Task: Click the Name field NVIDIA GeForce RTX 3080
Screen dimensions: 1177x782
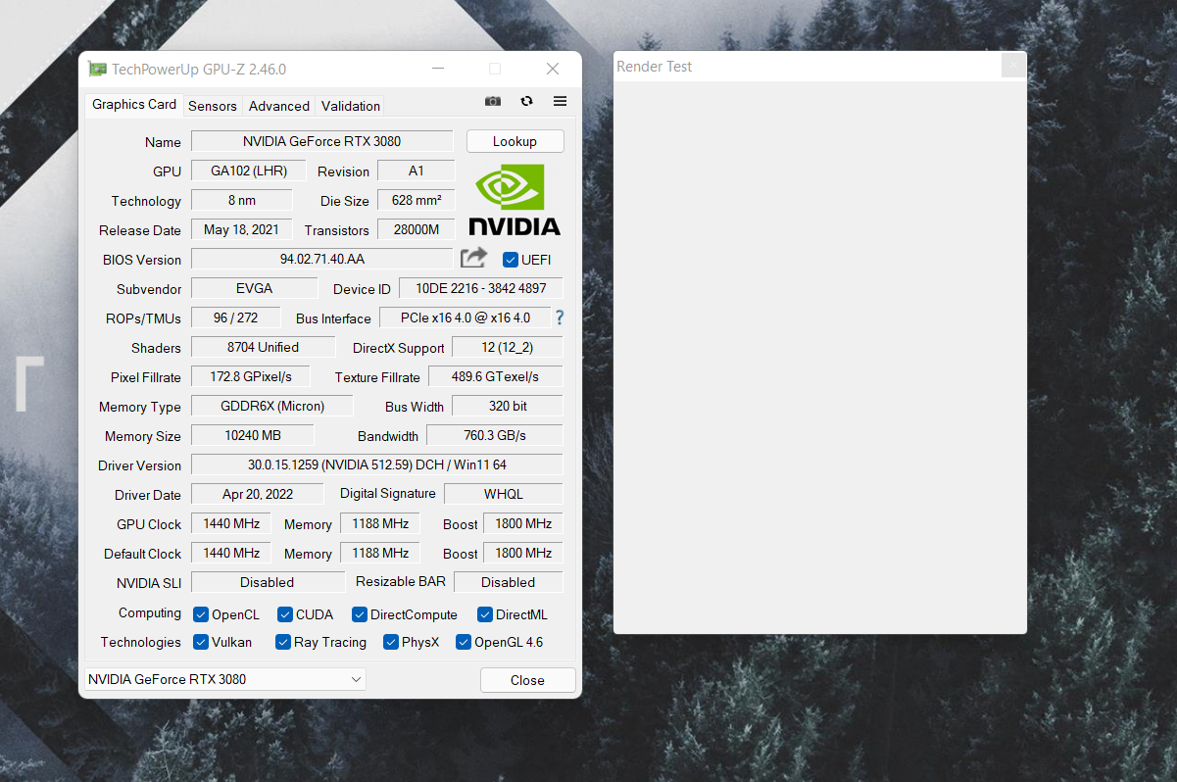Action: coord(322,141)
